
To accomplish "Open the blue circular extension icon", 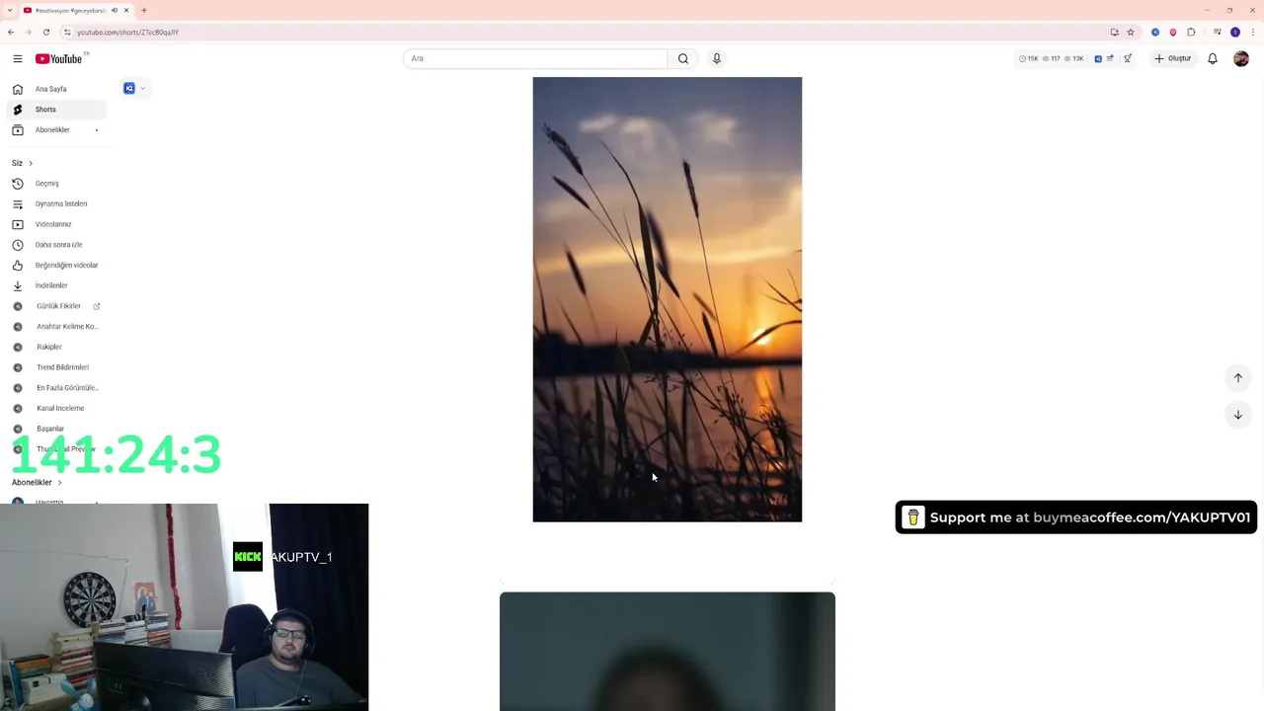I will coord(1155,33).
